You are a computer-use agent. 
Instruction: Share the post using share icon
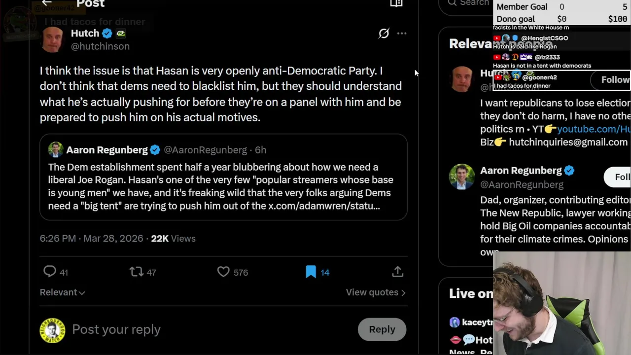click(x=397, y=272)
